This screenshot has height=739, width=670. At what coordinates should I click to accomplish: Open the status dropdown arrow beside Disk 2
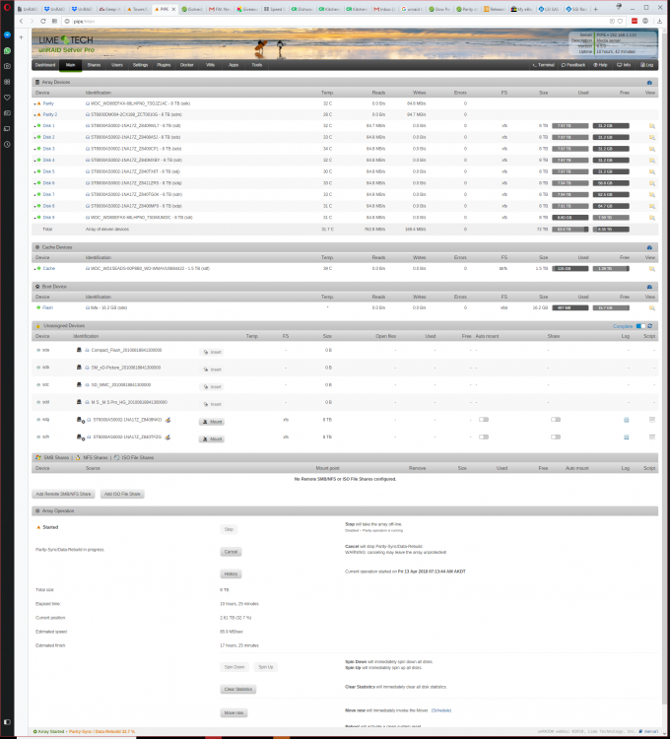[x=34, y=138]
